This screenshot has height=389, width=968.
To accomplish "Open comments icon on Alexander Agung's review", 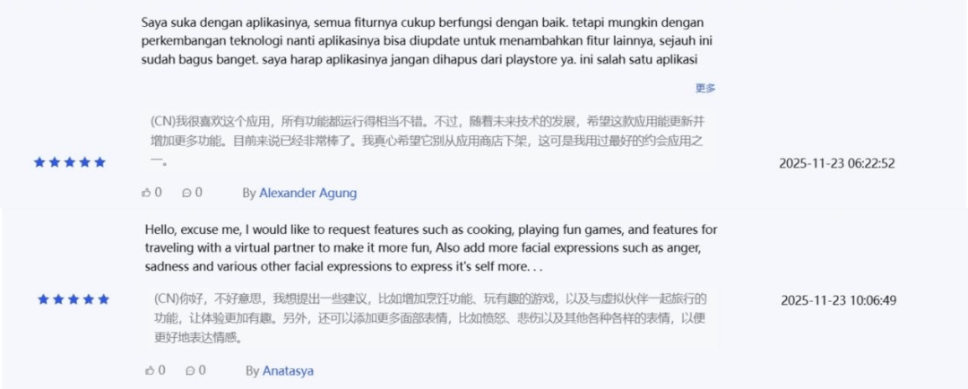I will pos(187,193).
